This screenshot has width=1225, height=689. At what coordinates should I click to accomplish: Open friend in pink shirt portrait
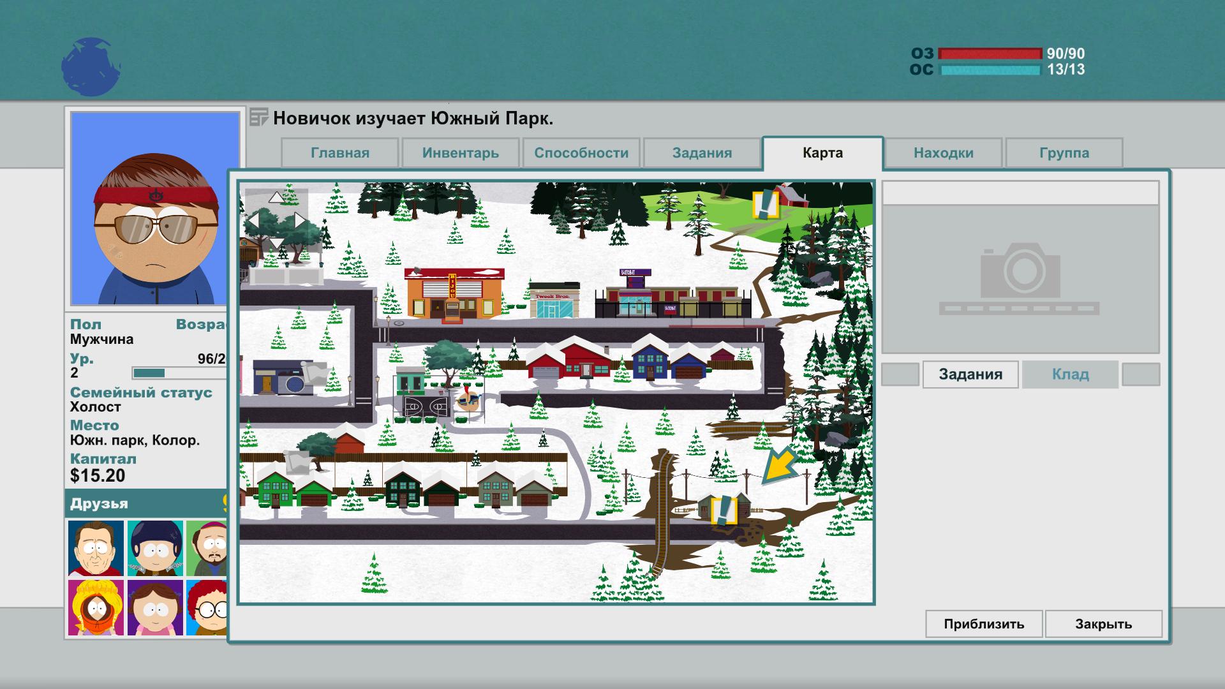tap(155, 607)
